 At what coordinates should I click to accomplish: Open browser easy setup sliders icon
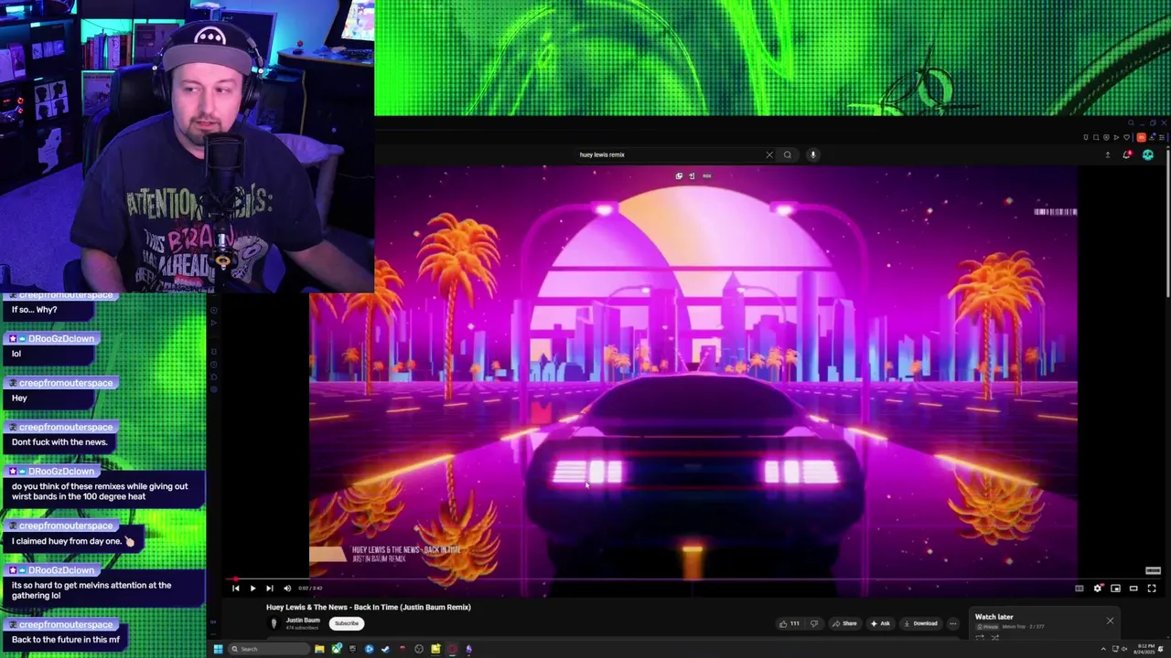[x=1161, y=137]
